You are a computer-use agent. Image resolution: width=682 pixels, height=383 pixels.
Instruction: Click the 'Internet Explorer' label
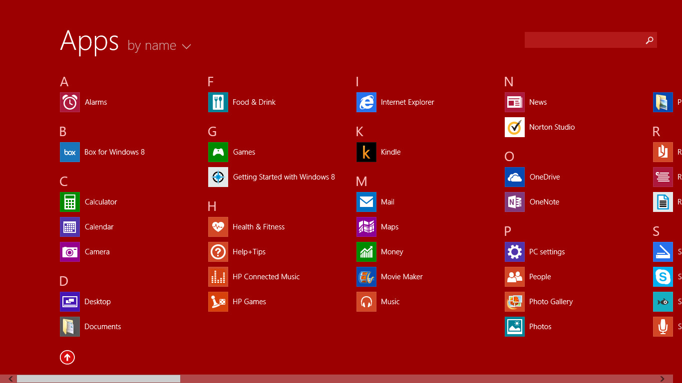click(x=407, y=102)
